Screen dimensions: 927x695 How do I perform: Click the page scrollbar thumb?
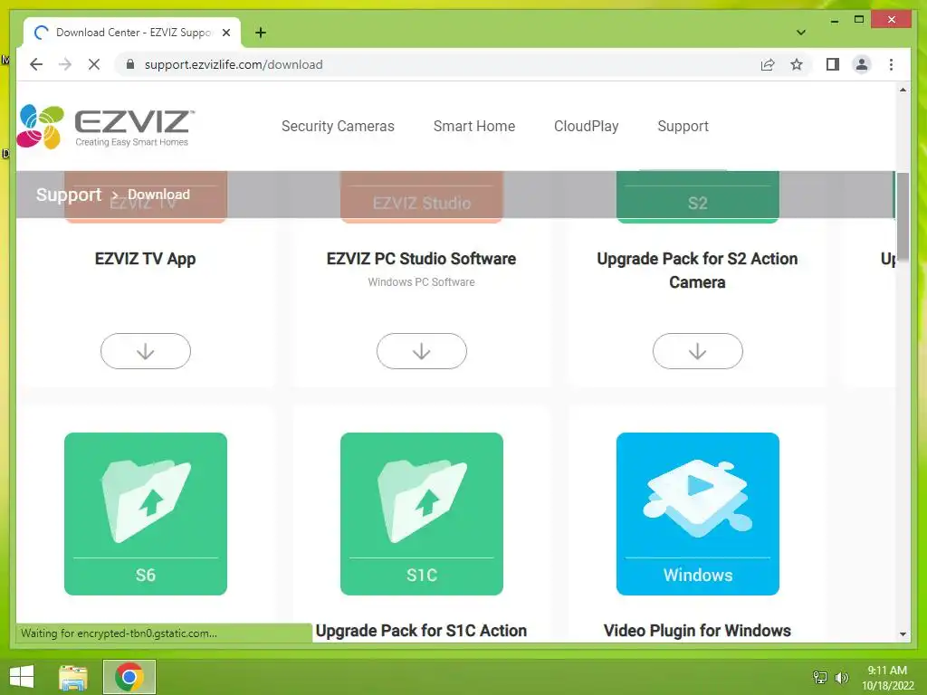[903, 216]
